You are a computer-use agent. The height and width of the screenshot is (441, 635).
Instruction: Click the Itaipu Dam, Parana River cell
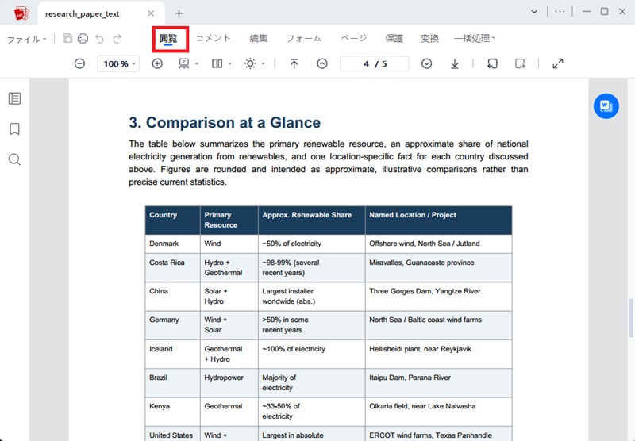[x=439, y=383]
